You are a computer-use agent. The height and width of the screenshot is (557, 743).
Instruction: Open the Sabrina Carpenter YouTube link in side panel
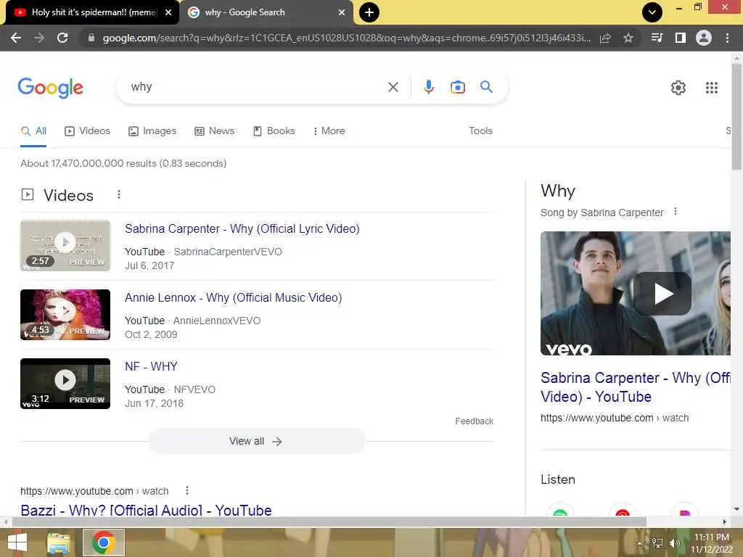point(635,387)
